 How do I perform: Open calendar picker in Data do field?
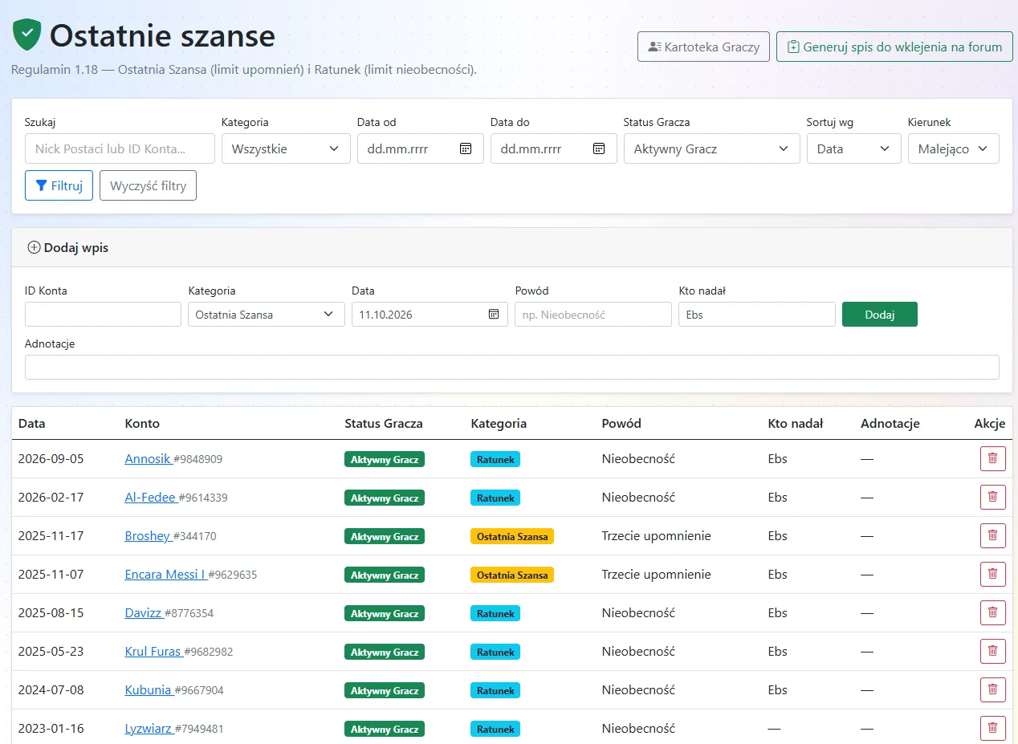click(598, 148)
